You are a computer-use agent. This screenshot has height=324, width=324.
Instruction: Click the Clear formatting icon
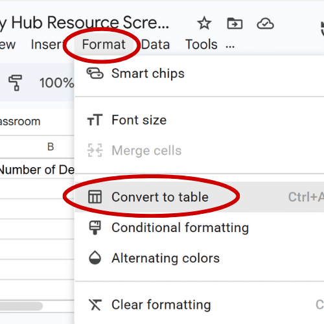click(95, 305)
